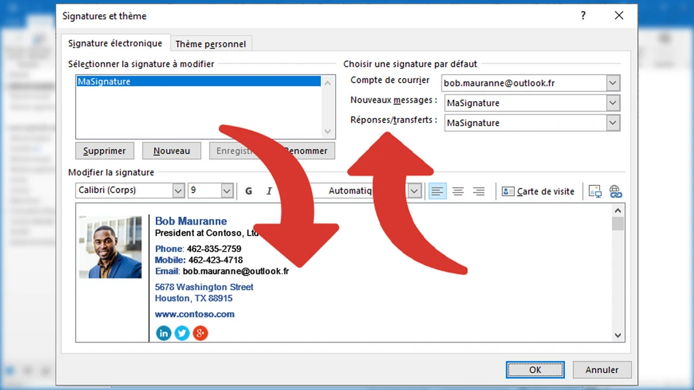Screen dimensions: 694x390
Task: Center the signature text
Action: 458,191
